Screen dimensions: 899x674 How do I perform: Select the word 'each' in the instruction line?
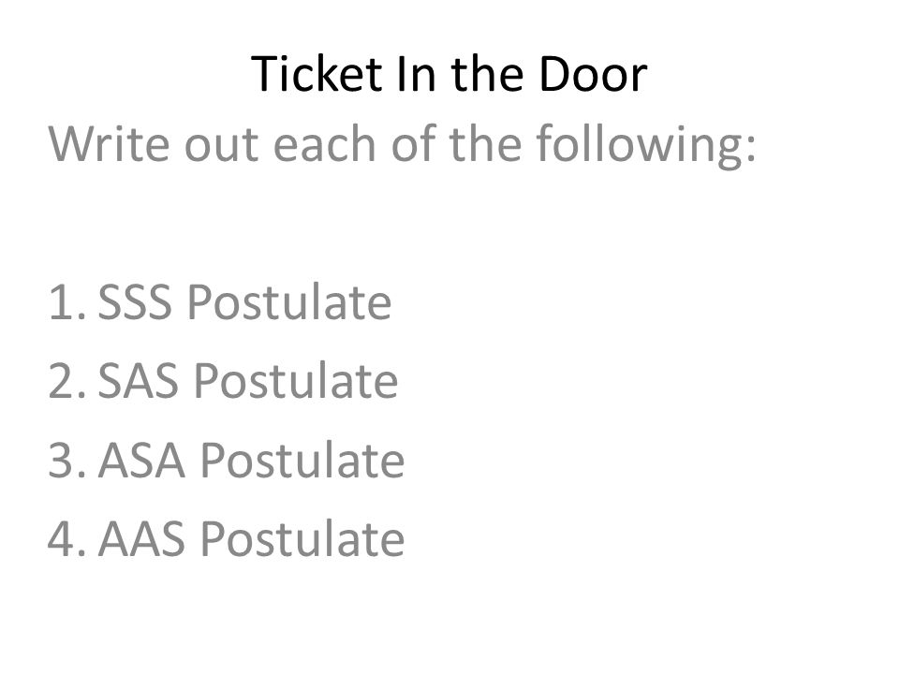tap(324, 144)
